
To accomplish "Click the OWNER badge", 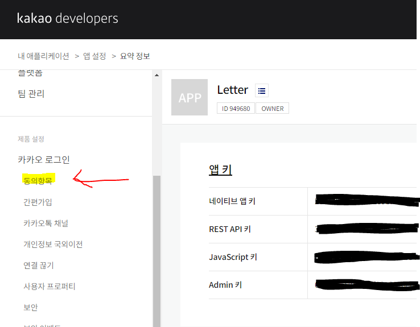I will click(273, 109).
